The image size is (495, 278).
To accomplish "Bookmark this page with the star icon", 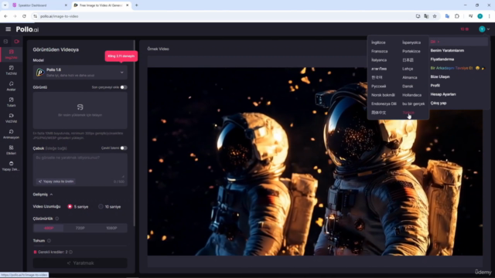I will [x=435, y=16].
